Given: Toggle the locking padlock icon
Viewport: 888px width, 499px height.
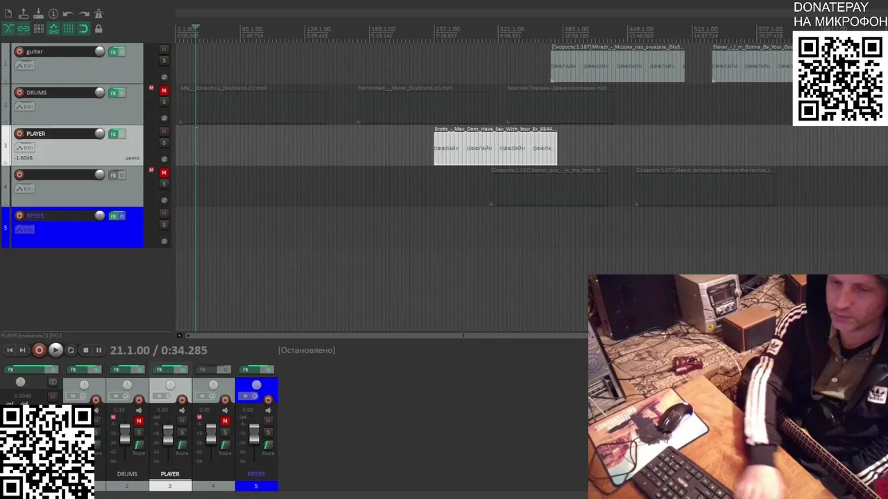Looking at the screenshot, I should (x=99, y=28).
